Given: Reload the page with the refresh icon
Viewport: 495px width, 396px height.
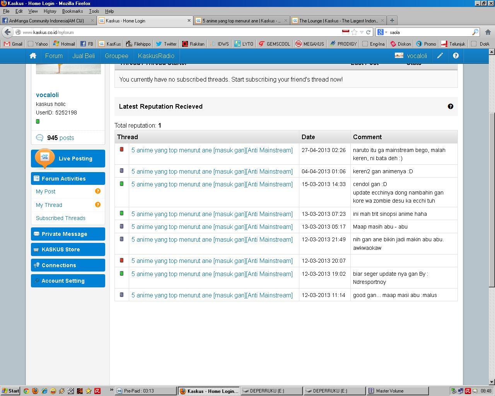Looking at the screenshot, I should coord(369,32).
